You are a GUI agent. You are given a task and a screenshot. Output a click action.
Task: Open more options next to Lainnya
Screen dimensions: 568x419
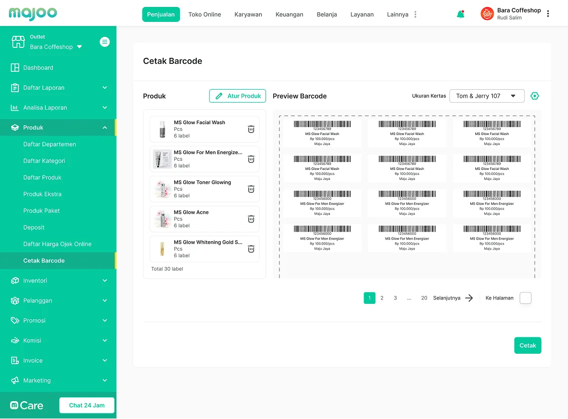pos(415,14)
